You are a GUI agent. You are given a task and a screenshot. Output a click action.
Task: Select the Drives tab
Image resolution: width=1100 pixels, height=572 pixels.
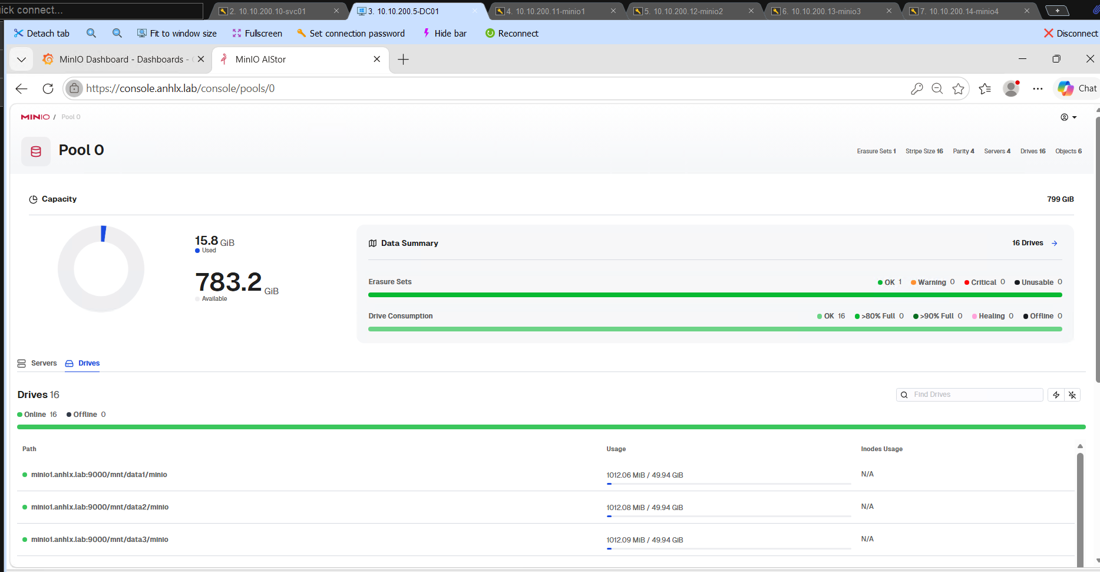click(82, 363)
